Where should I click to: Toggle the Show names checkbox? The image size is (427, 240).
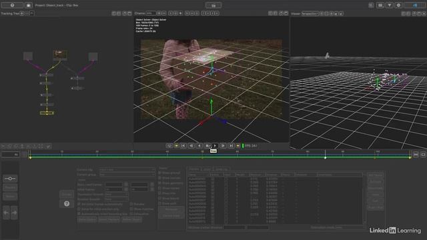(x=160, y=188)
